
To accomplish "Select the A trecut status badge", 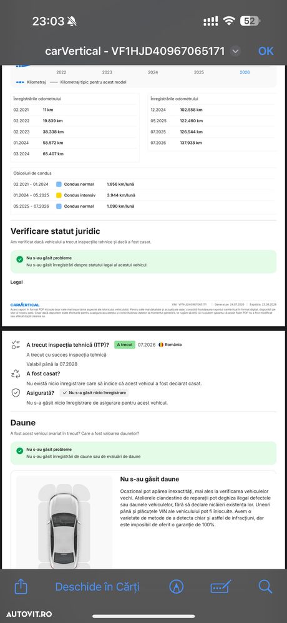I will [x=125, y=344].
